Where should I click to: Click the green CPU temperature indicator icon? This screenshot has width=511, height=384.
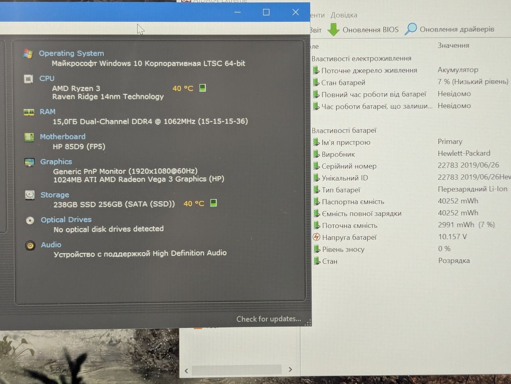click(202, 88)
